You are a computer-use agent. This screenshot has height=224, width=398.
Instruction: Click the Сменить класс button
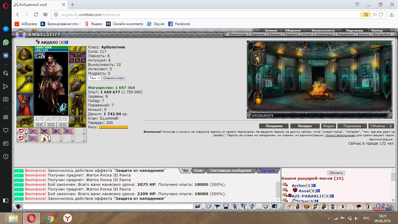[x=114, y=78]
